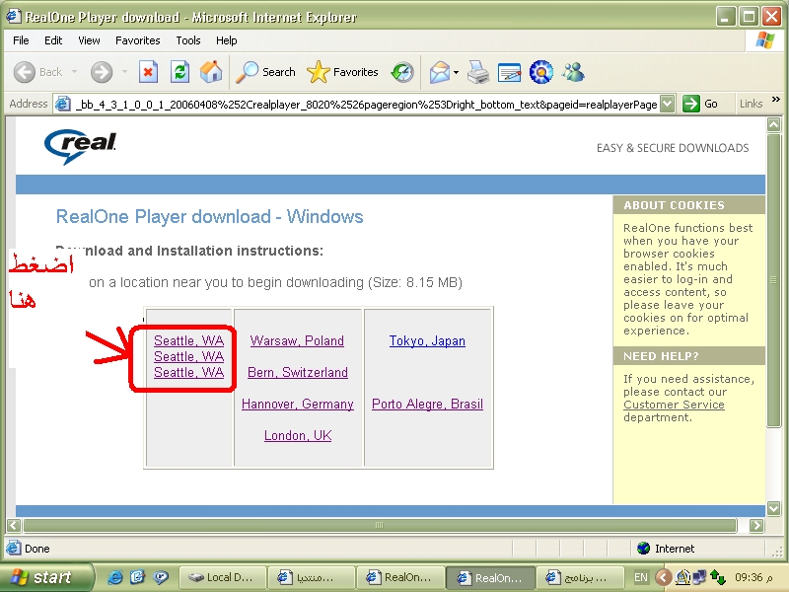Click the Warsaw, Poland download link
This screenshot has width=789, height=592.
297,340
